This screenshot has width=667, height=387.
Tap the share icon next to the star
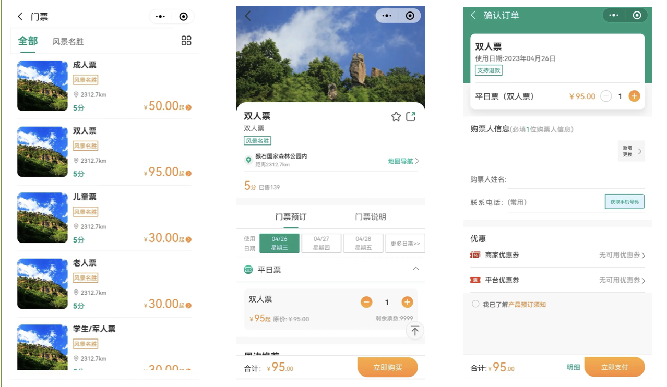pos(411,116)
